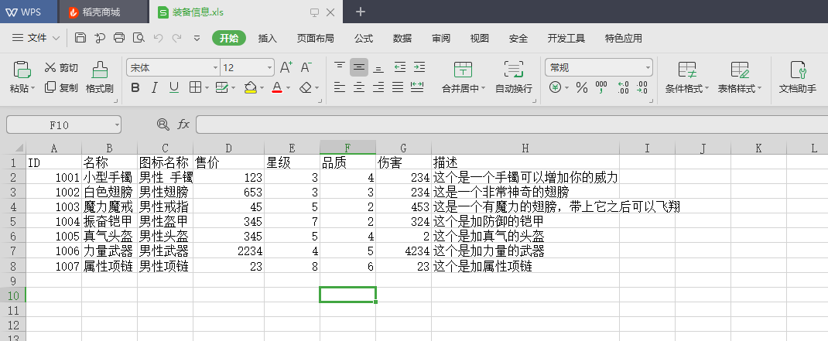Justify text alignment icon

398,87
